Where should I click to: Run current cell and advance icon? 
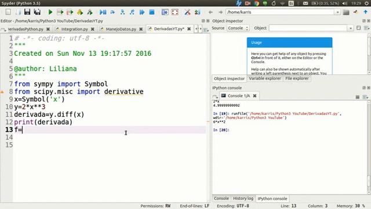click(70, 12)
